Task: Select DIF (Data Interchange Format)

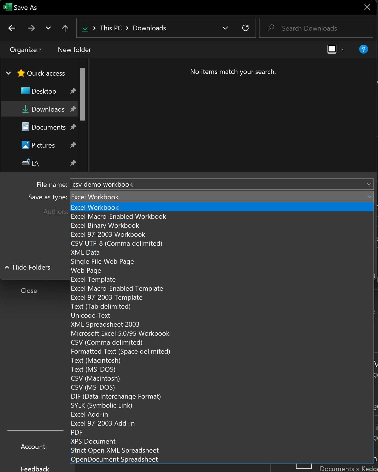Action: click(x=222, y=396)
